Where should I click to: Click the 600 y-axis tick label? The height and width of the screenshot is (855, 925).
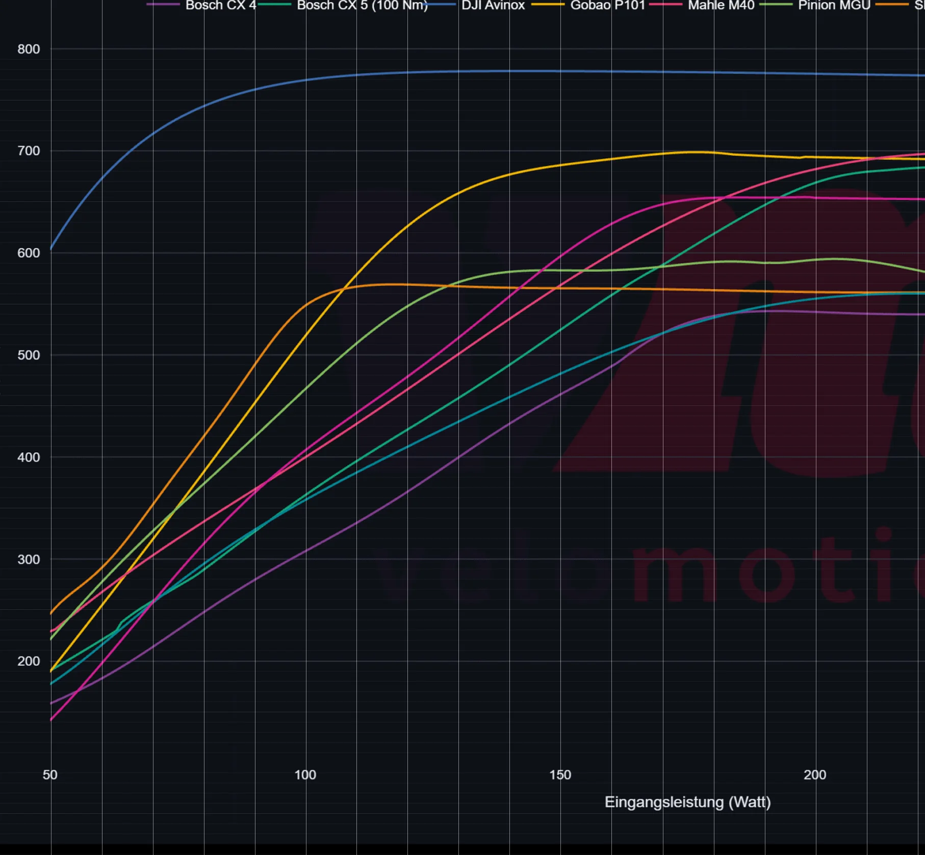coord(29,253)
